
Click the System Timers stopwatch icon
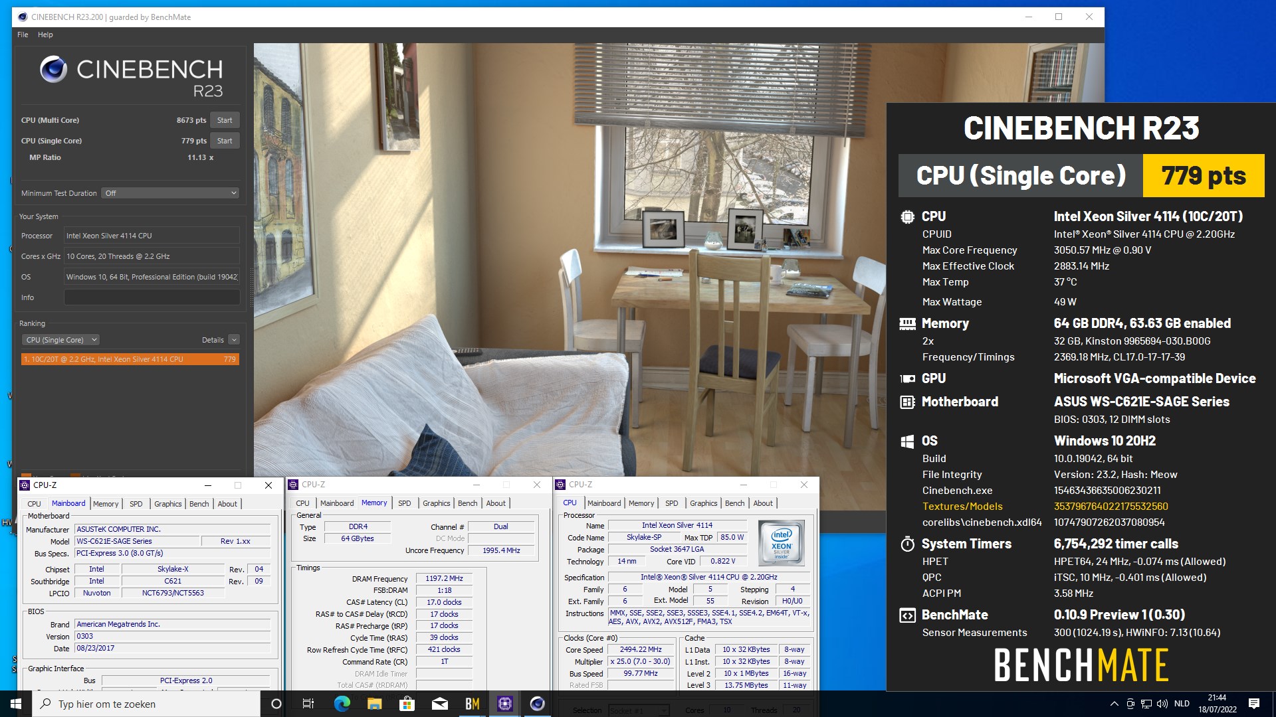coord(907,544)
